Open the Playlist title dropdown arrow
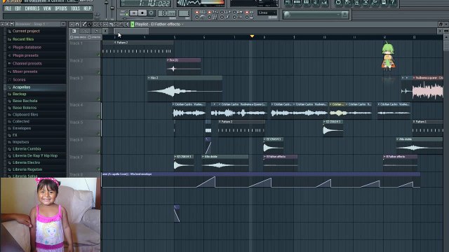 click(x=182, y=24)
